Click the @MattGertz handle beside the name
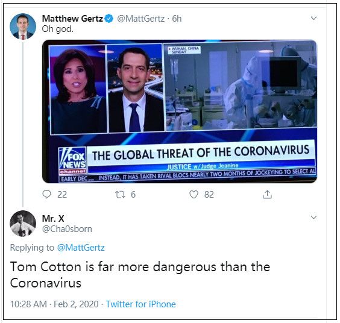 point(140,19)
